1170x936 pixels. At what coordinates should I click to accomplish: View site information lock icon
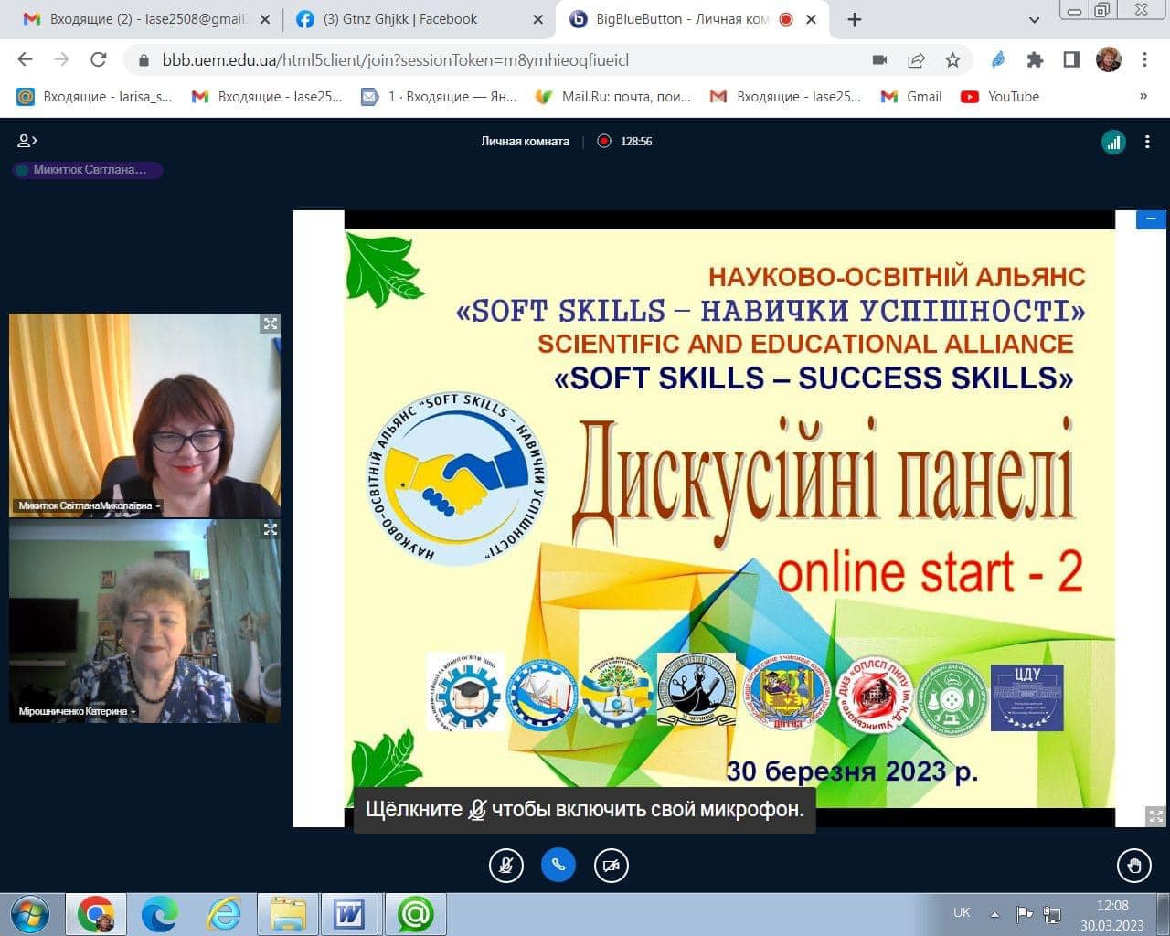pyautogui.click(x=143, y=60)
